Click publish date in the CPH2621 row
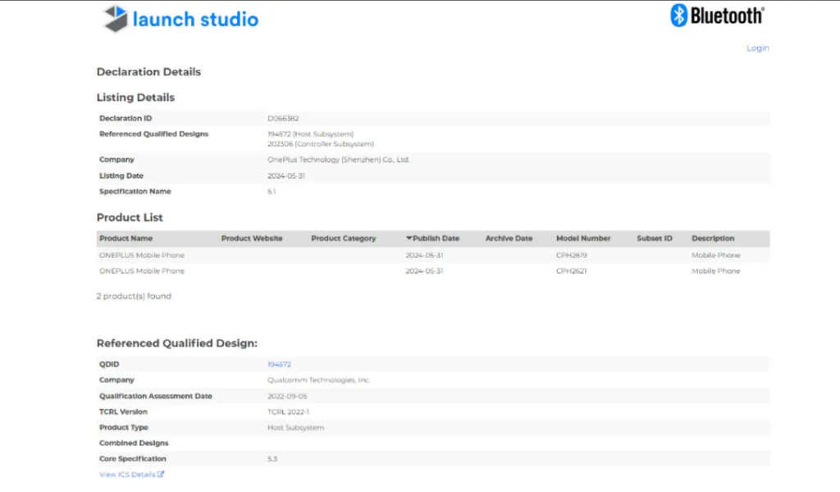840x492 pixels. point(424,271)
